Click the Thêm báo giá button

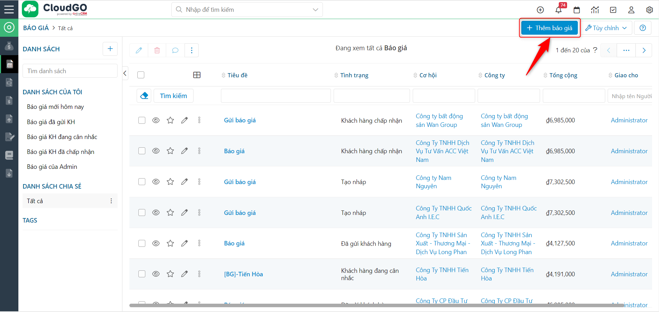coord(549,28)
